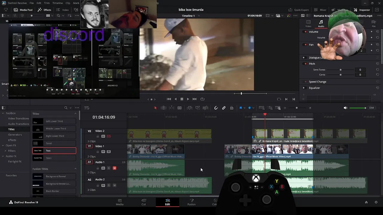The height and width of the screenshot is (215, 383).
Task: Click the Replace Clip tool icon
Action: click(206, 108)
